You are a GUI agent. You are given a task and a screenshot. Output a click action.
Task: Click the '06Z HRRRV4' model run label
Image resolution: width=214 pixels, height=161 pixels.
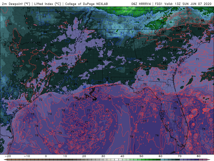pyautogui.click(x=141, y=4)
